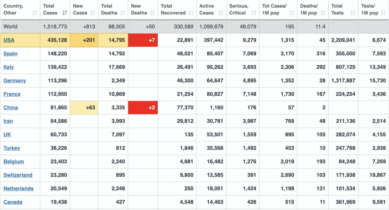Click the Total Deaths sort arrows icon
This screenshot has height=210, width=389.
[x=123, y=13]
